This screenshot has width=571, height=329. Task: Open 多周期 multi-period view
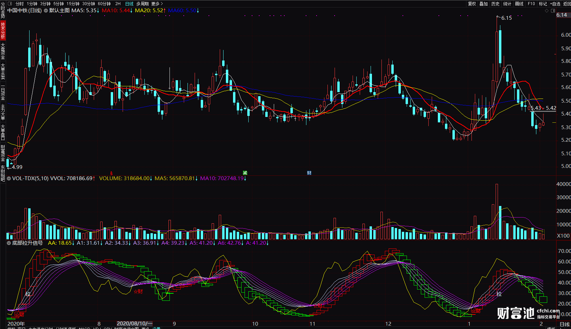142,4
